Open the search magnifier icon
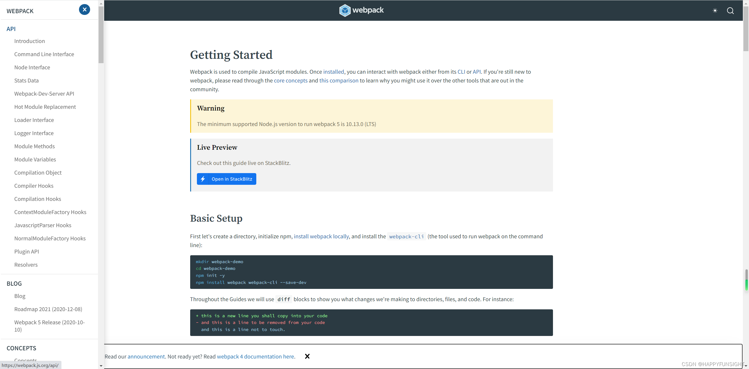This screenshot has width=749, height=369. tap(731, 11)
